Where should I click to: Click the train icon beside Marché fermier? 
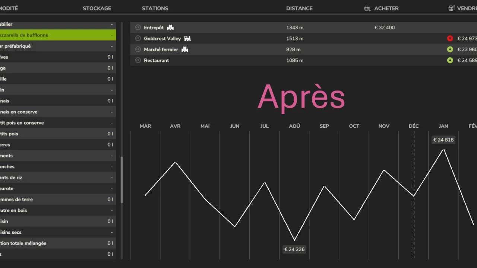[x=184, y=49]
